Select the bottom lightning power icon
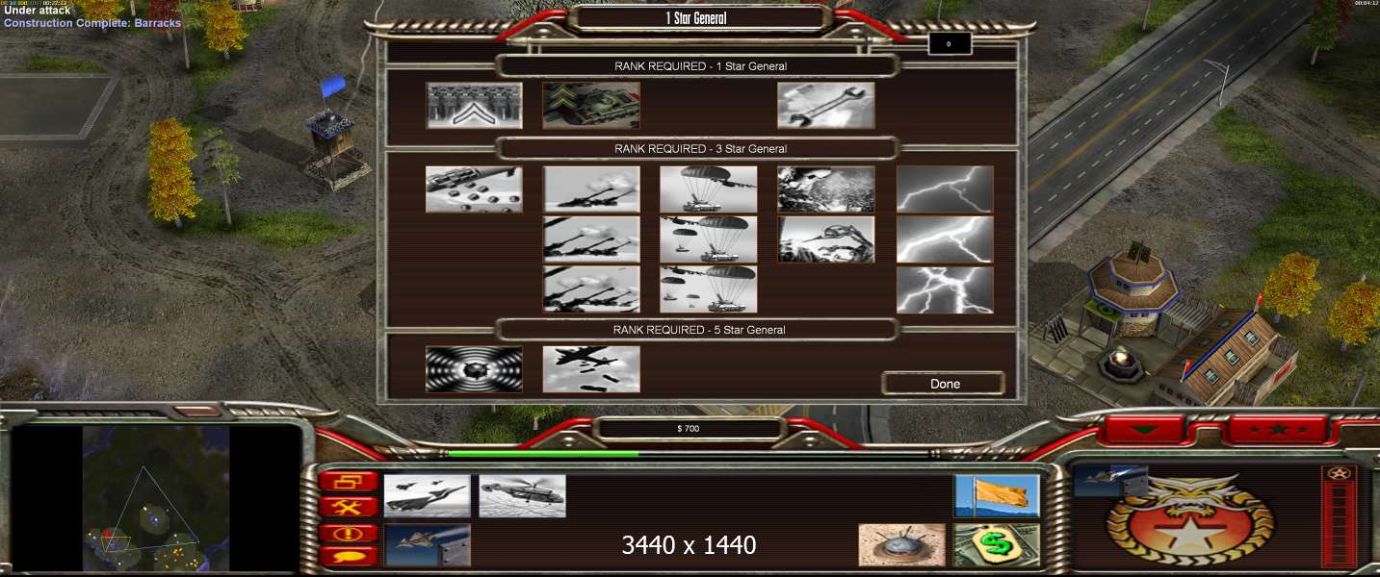The image size is (1380, 577). [945, 289]
